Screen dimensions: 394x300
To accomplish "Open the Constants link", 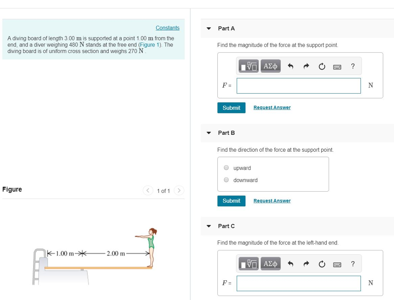I will 167,28.
